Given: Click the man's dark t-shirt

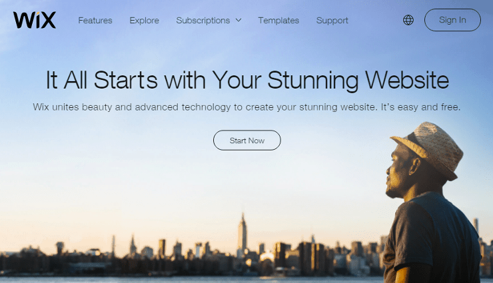Looking at the screenshot, I should click(432, 238).
